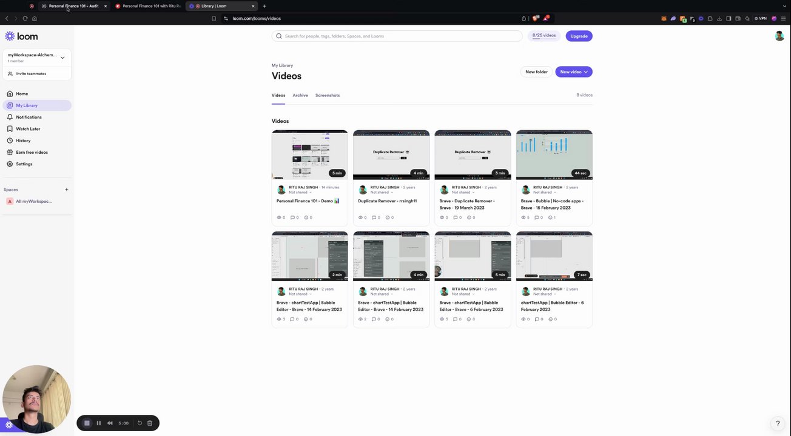Click the Spaces section heading

point(11,190)
